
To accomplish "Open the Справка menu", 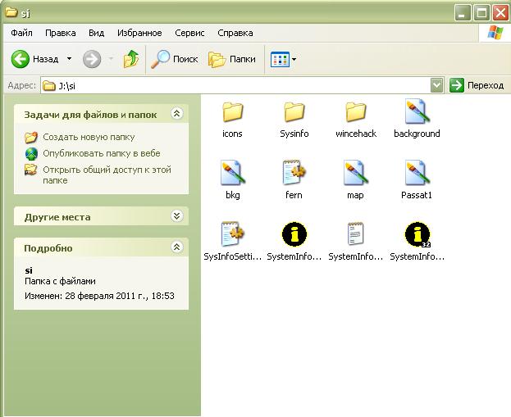I will coord(235,33).
